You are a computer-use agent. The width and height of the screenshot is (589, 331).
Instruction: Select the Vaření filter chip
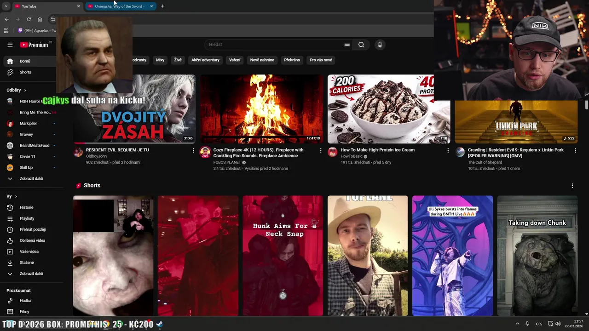point(235,60)
